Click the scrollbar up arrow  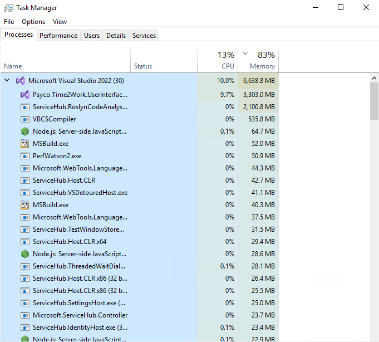(x=374, y=78)
